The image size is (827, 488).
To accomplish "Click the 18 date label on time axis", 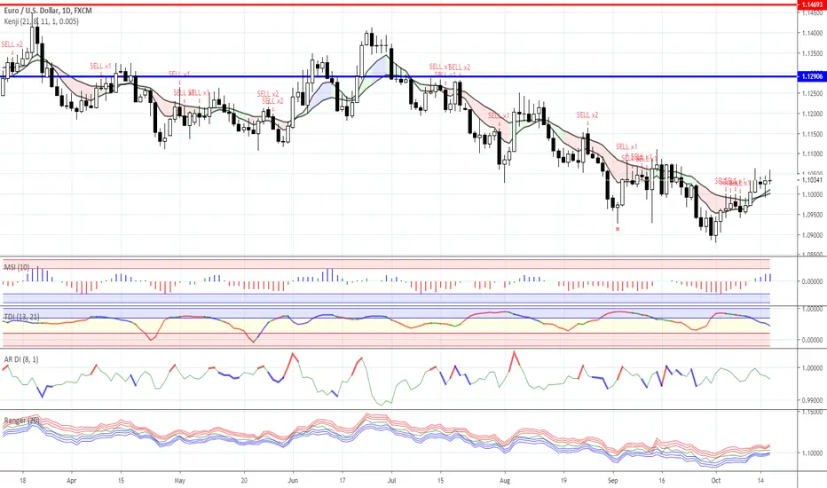I will click(23, 481).
